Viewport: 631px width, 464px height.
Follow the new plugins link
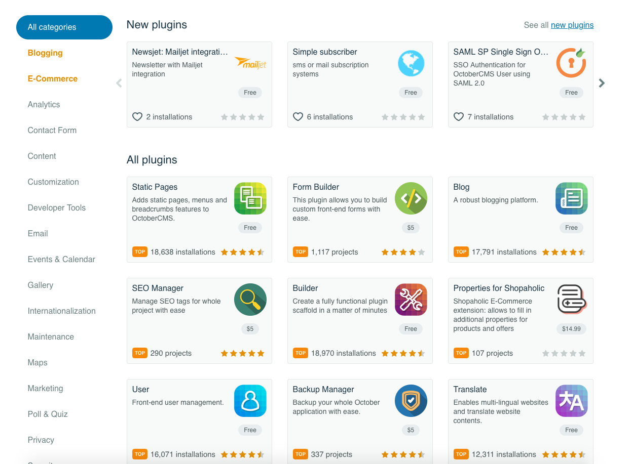pos(572,25)
